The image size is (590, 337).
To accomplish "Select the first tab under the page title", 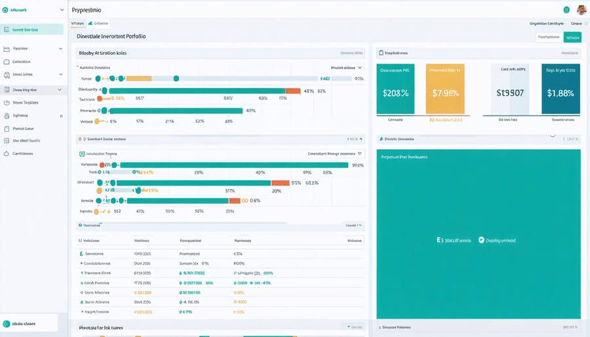I will 77,23.
